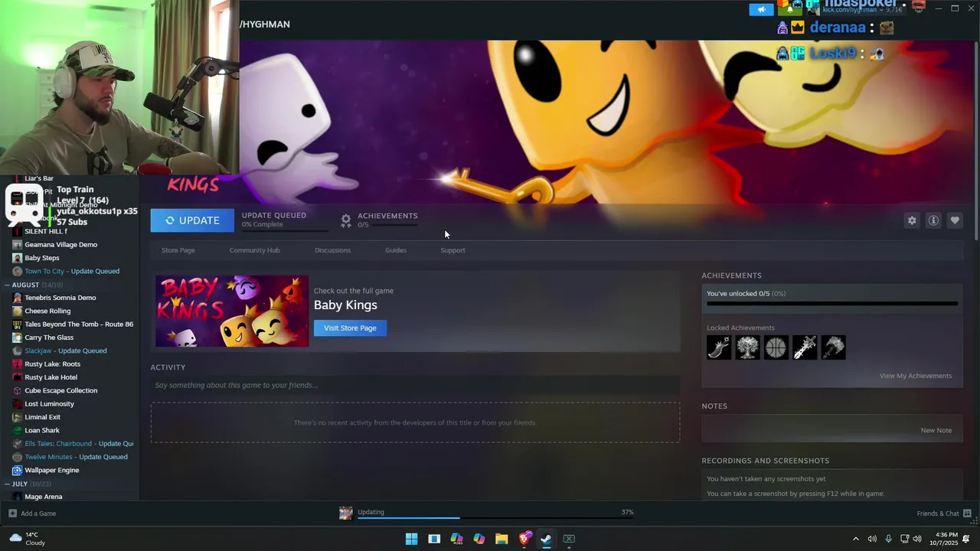Open the Support tab

(x=452, y=250)
